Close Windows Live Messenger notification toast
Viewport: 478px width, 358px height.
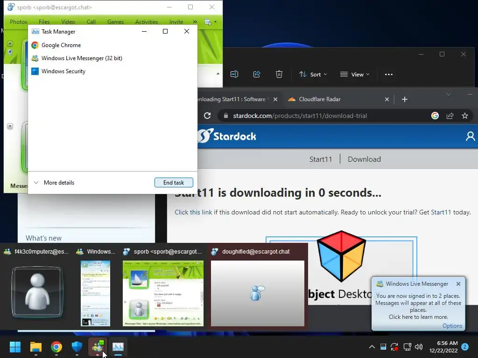[x=458, y=284]
